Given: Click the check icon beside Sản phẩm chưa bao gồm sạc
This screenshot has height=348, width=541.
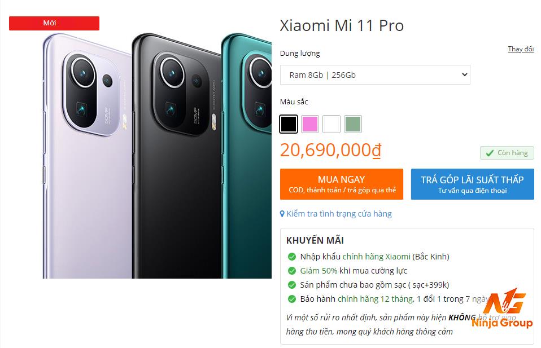Looking at the screenshot, I should coord(292,285).
